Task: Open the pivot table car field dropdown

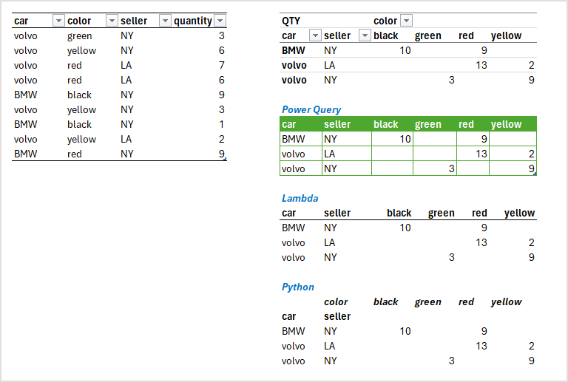Action: (x=315, y=35)
